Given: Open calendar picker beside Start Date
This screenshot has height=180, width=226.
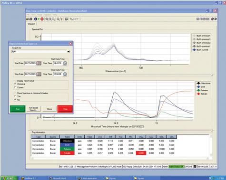Looking at the screenshot, I should point(39,63).
